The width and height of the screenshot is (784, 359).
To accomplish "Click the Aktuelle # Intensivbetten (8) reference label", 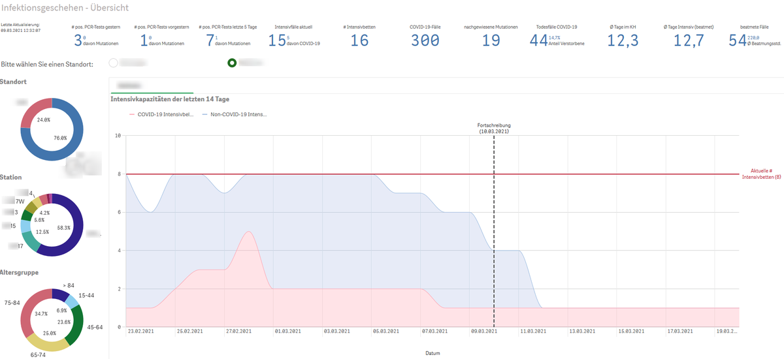I will pos(761,174).
